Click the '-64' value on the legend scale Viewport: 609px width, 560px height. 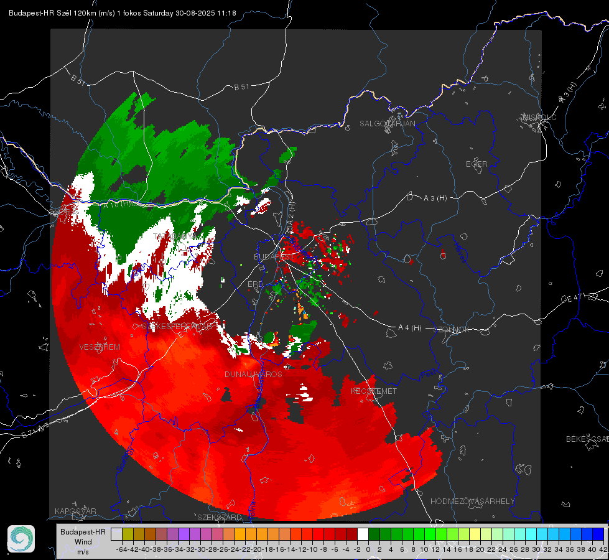pos(122,549)
